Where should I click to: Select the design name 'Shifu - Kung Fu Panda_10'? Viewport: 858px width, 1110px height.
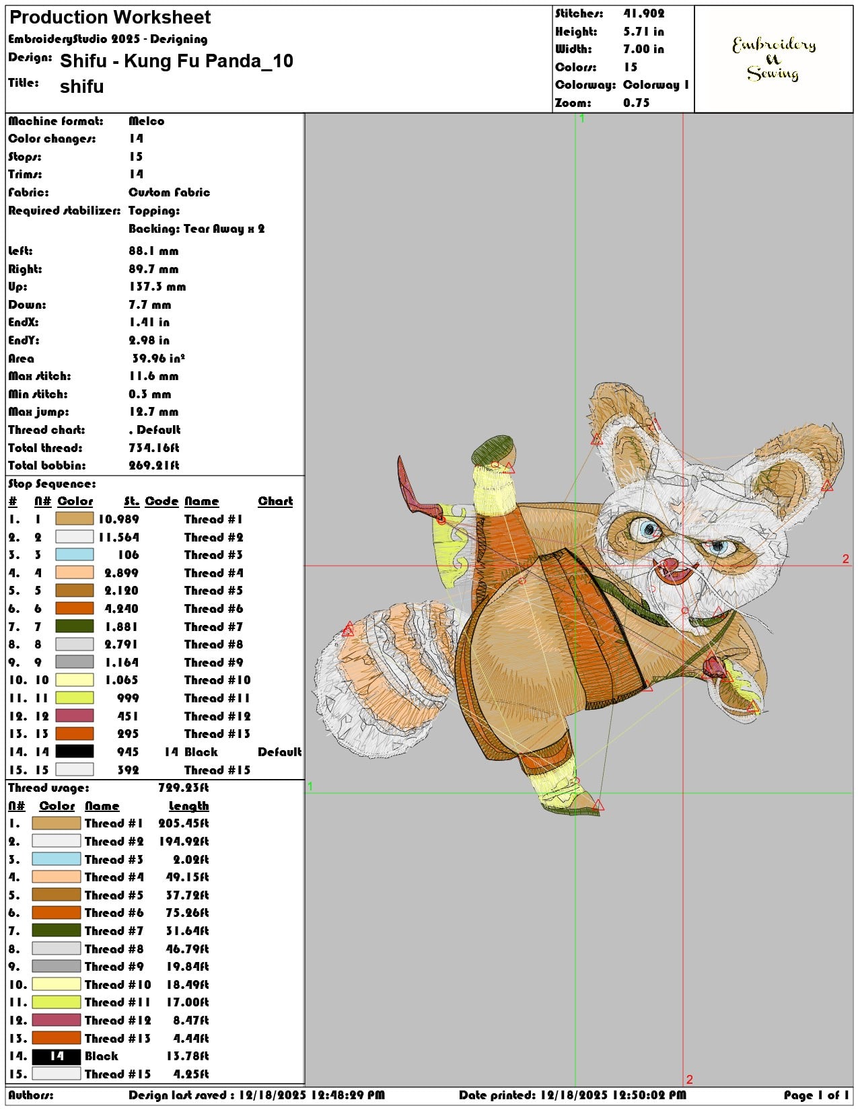(x=176, y=61)
